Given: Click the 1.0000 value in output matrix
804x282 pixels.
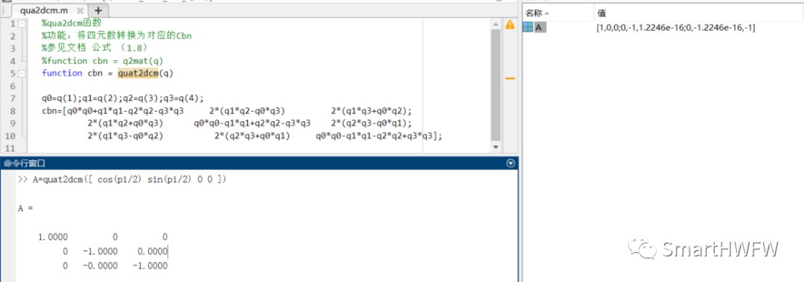Looking at the screenshot, I should [x=53, y=237].
